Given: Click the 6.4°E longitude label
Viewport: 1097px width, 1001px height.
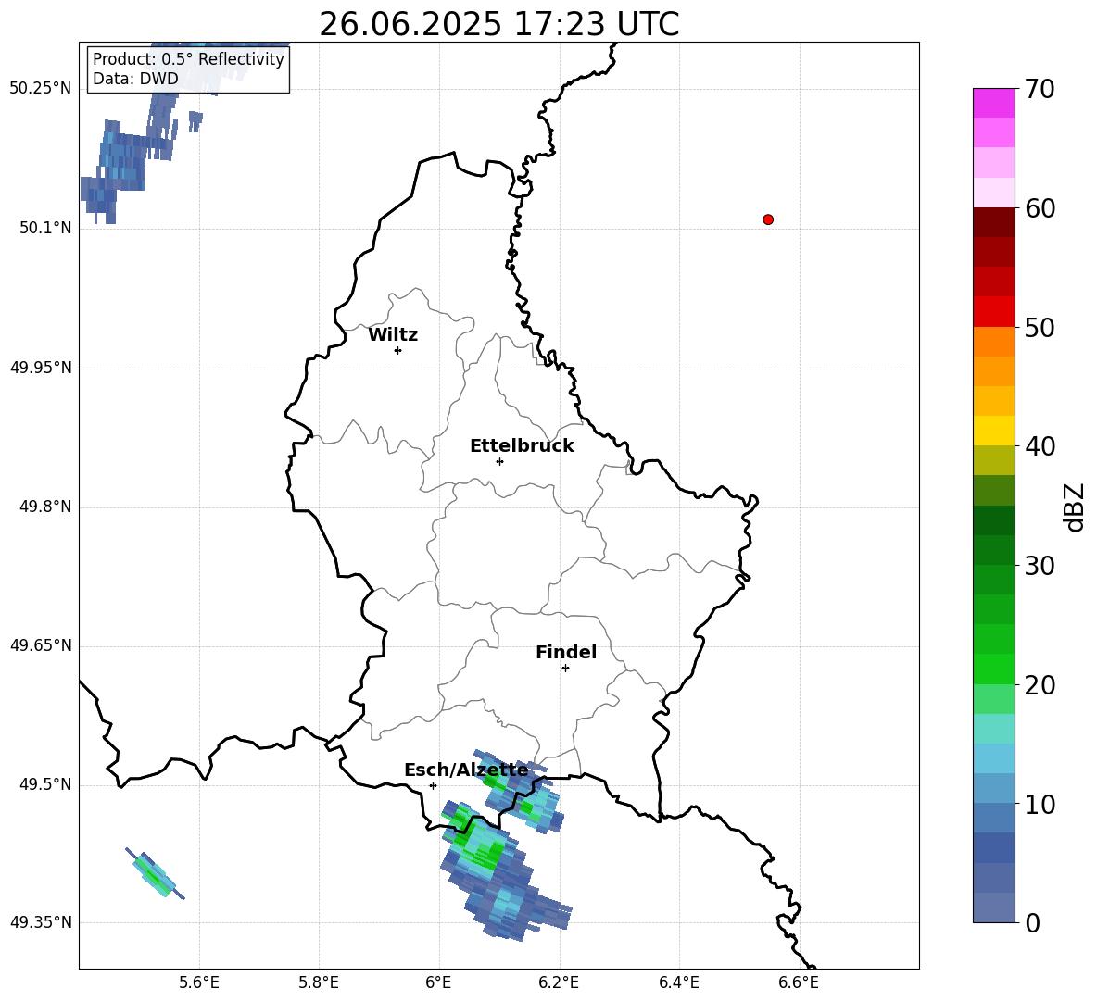Looking at the screenshot, I should pyautogui.click(x=678, y=982).
